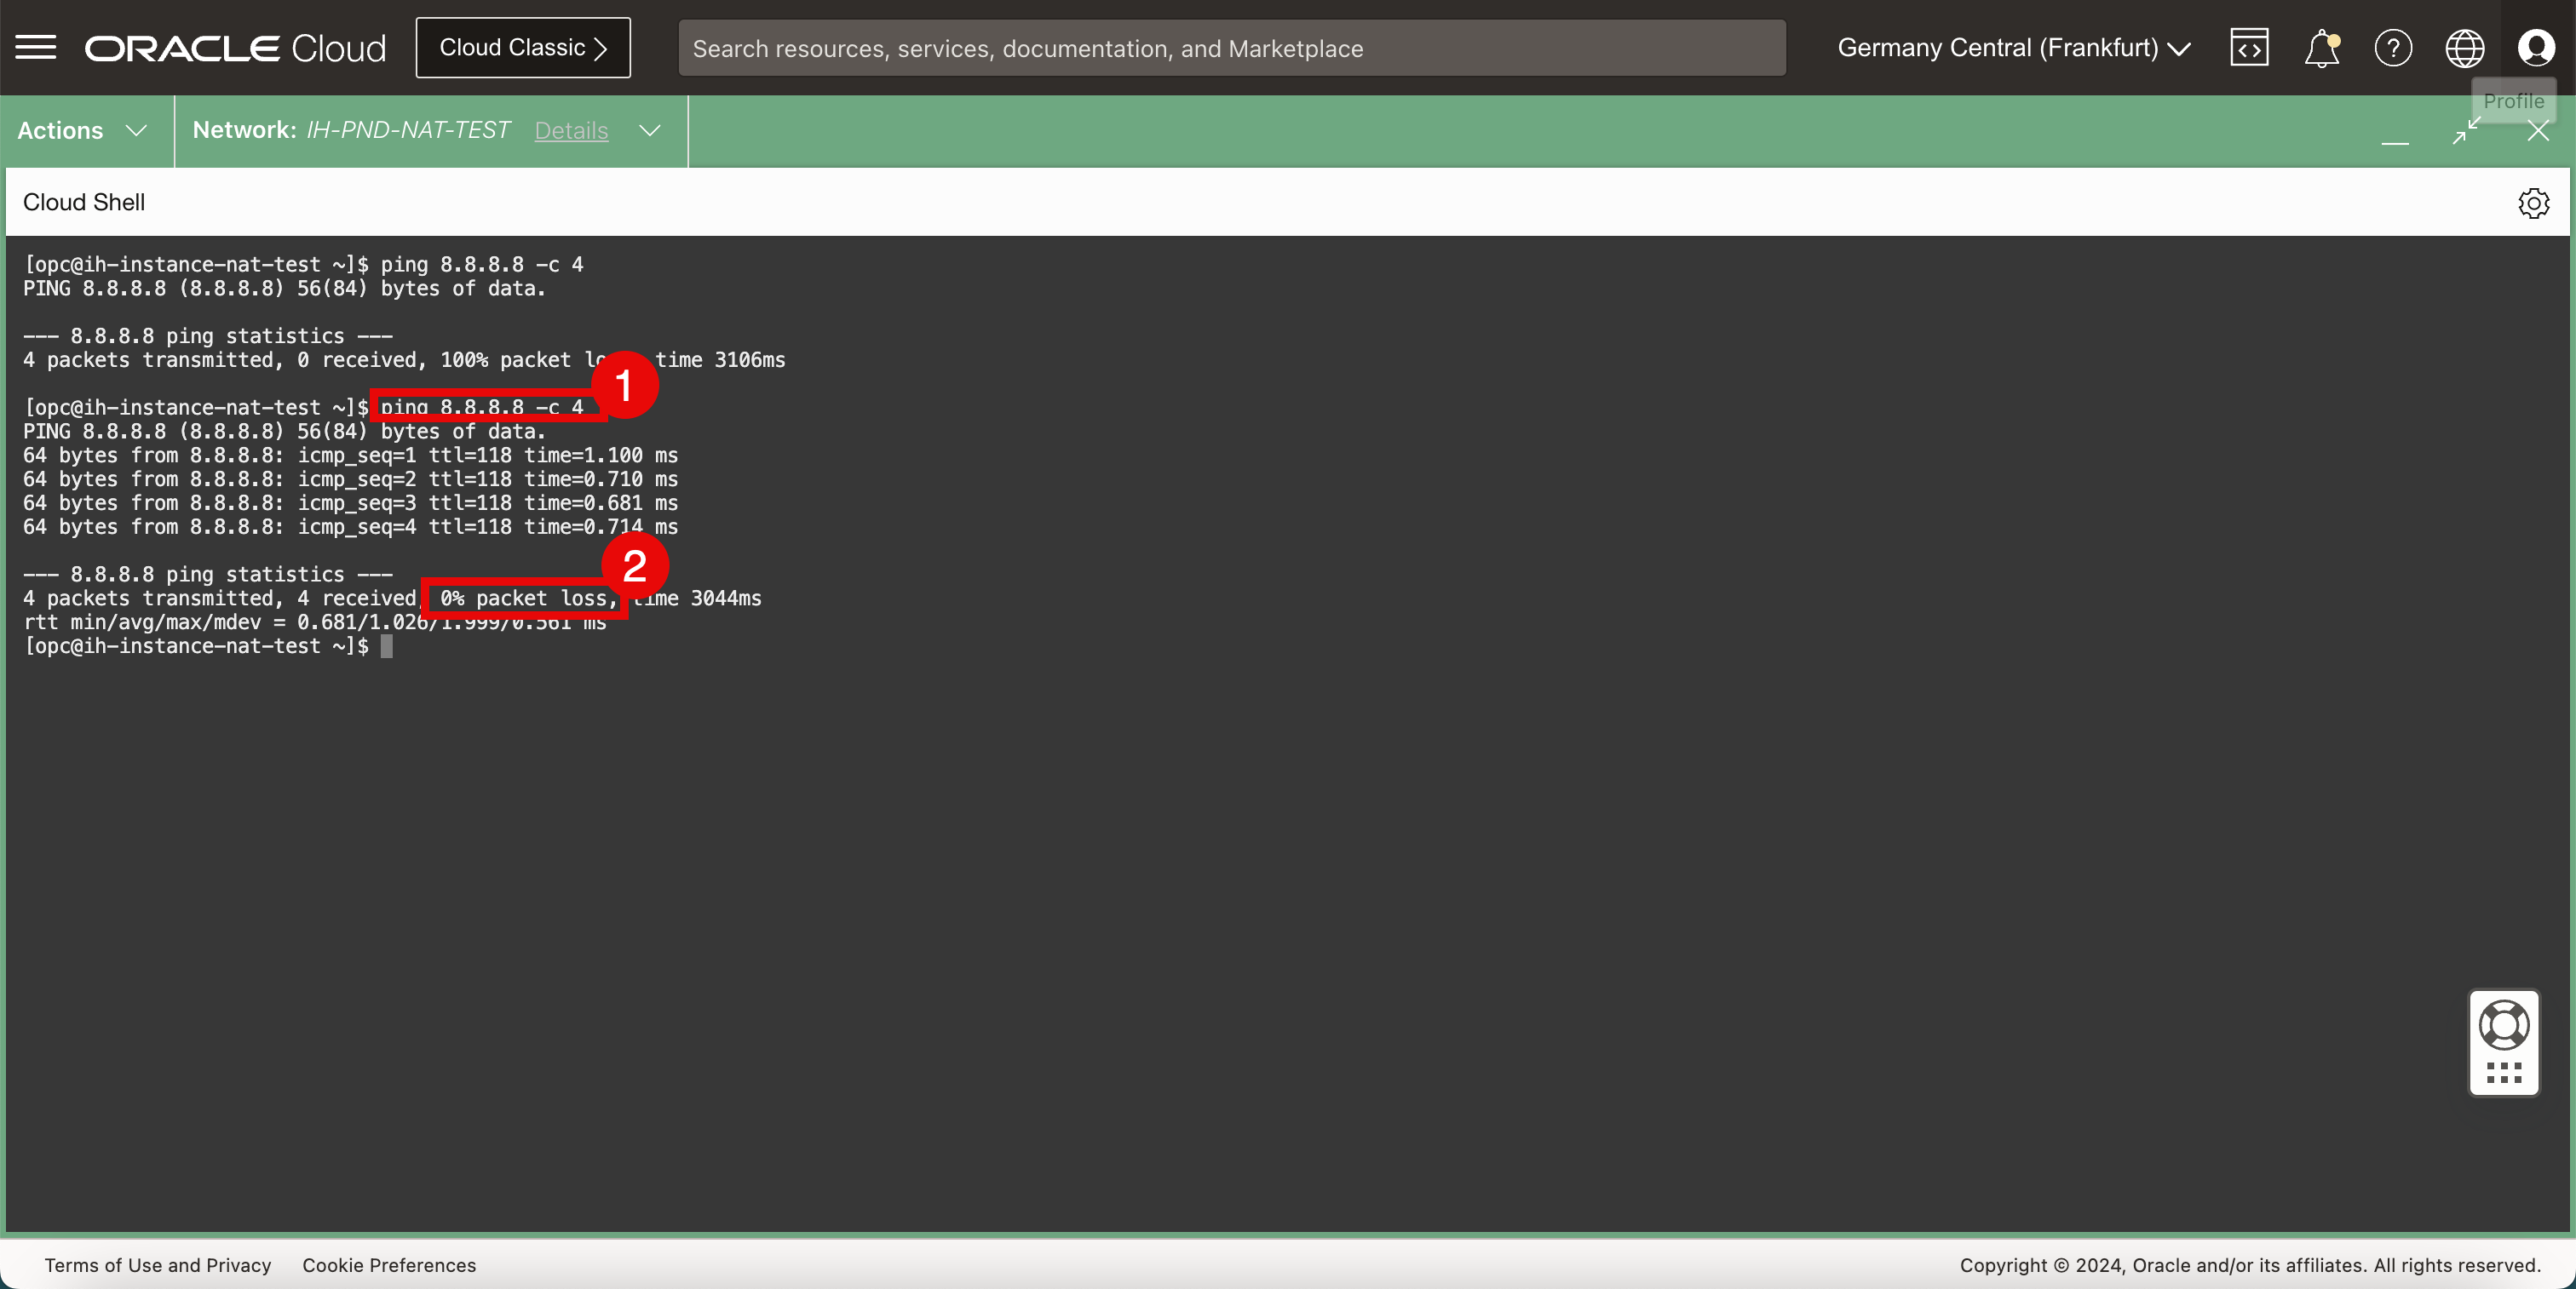
Task: Click the Oracle Cloud logo
Action: coord(235,48)
